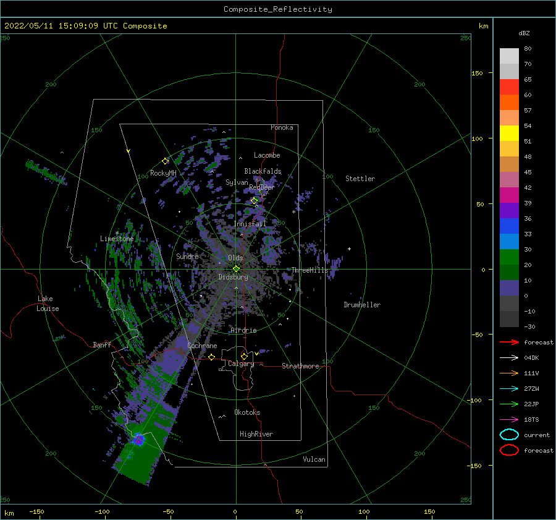
Task: Click the cyan current ellipse legend icon
Action: point(509,435)
